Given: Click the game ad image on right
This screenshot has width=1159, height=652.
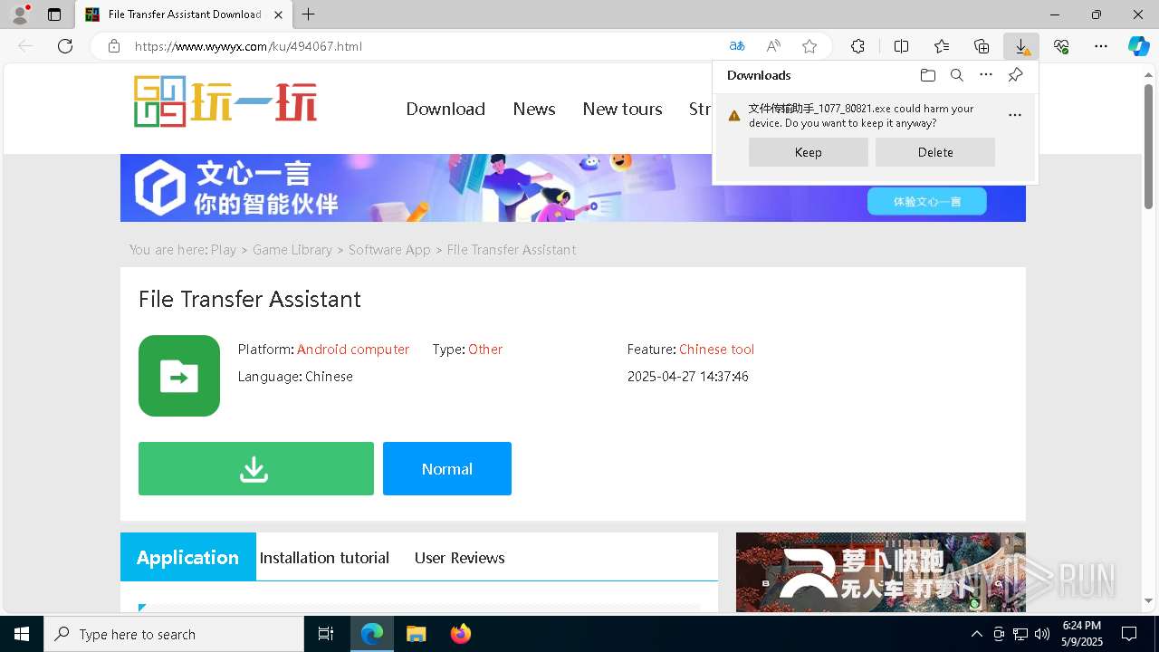Looking at the screenshot, I should tap(880, 572).
